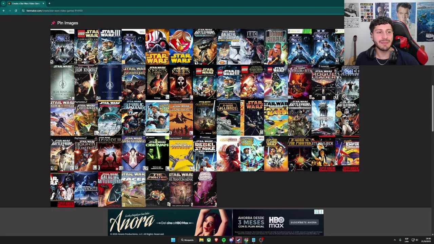Grab the page vertical scrollbar thumb
This screenshot has width=434, height=244.
[433, 108]
